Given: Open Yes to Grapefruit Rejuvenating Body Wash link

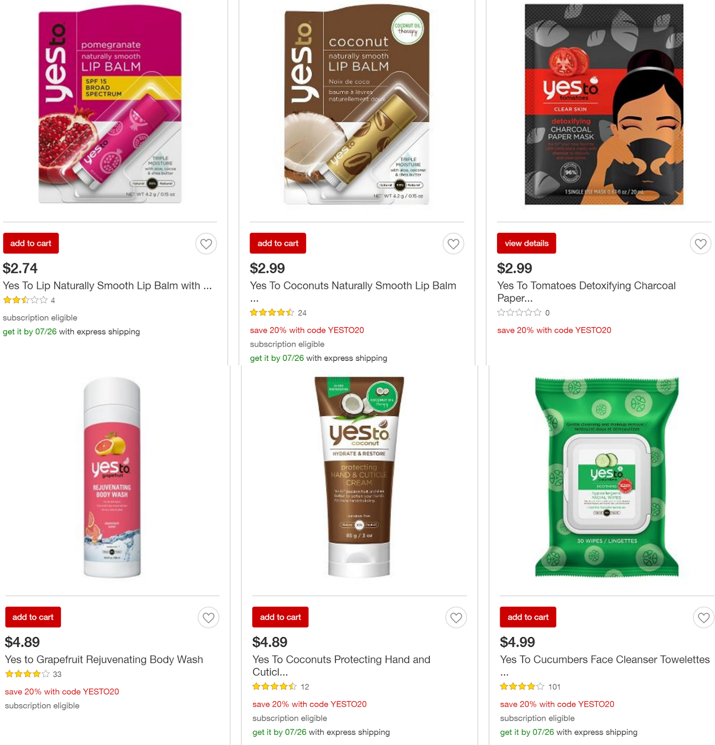Looking at the screenshot, I should [x=104, y=659].
